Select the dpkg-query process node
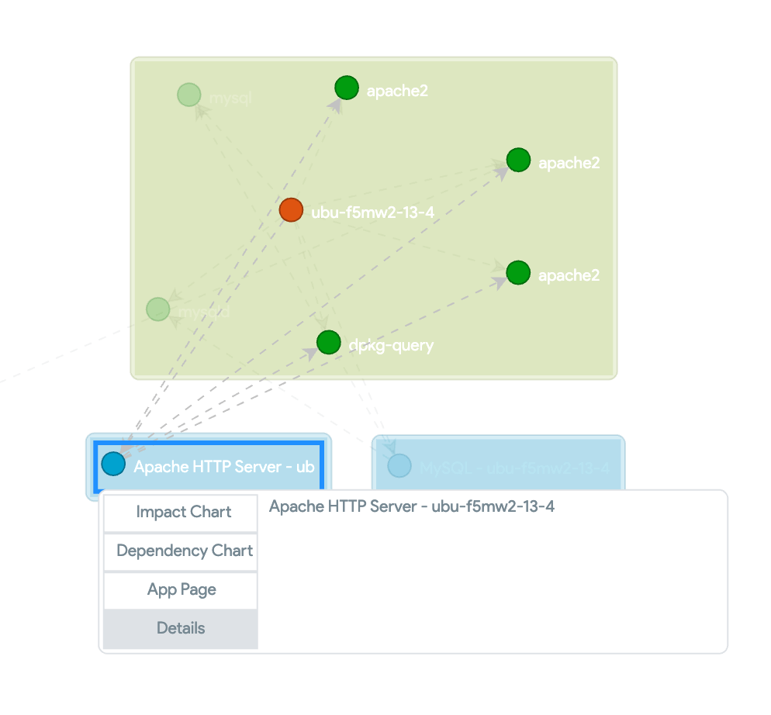The image size is (771, 715). click(x=327, y=341)
